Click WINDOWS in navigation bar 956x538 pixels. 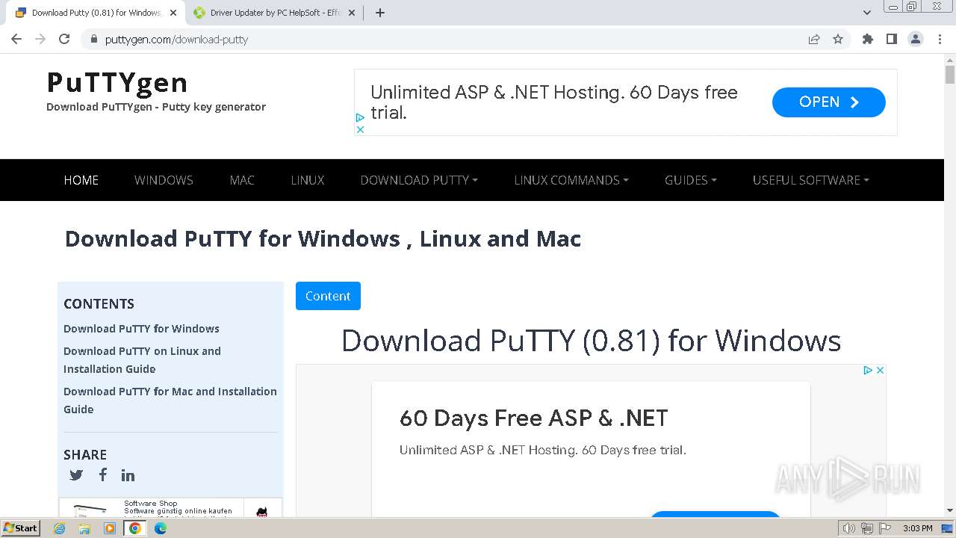point(164,180)
